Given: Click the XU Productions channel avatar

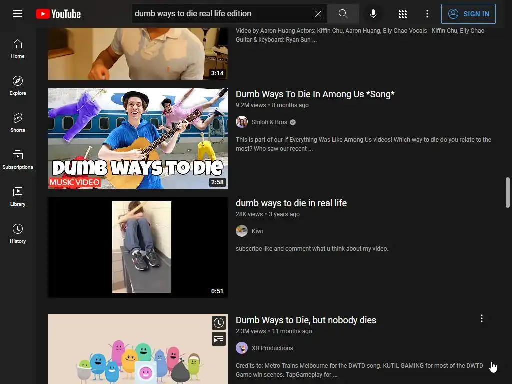Looking at the screenshot, I should coord(242,348).
